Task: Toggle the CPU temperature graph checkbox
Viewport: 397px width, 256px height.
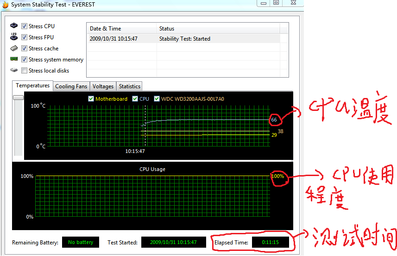Action: 135,99
